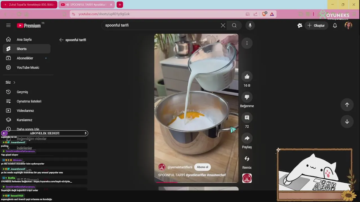Expand the Siz section chevron

[x=14, y=82]
